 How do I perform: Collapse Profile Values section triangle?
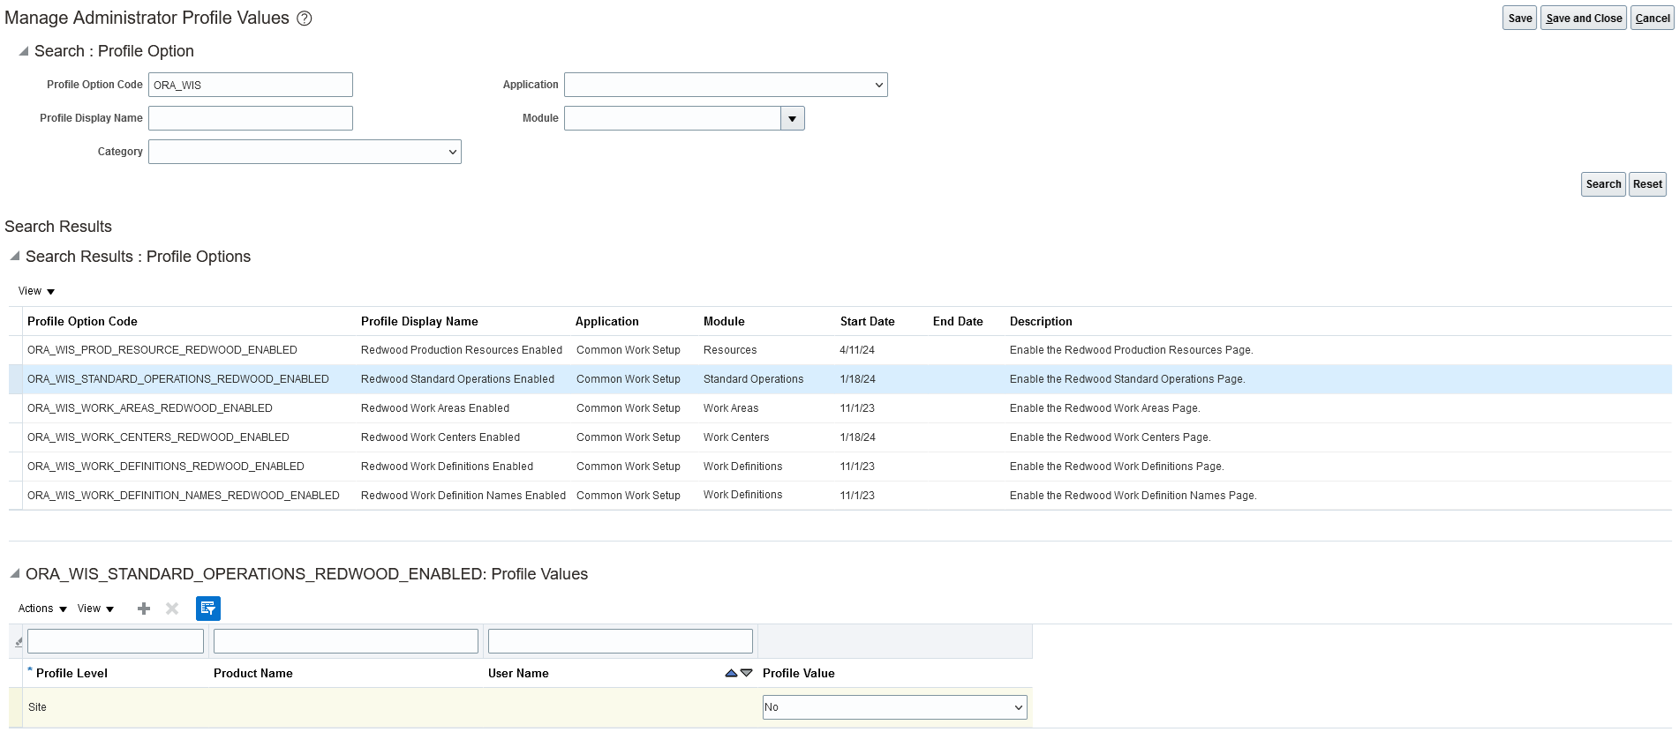(15, 574)
